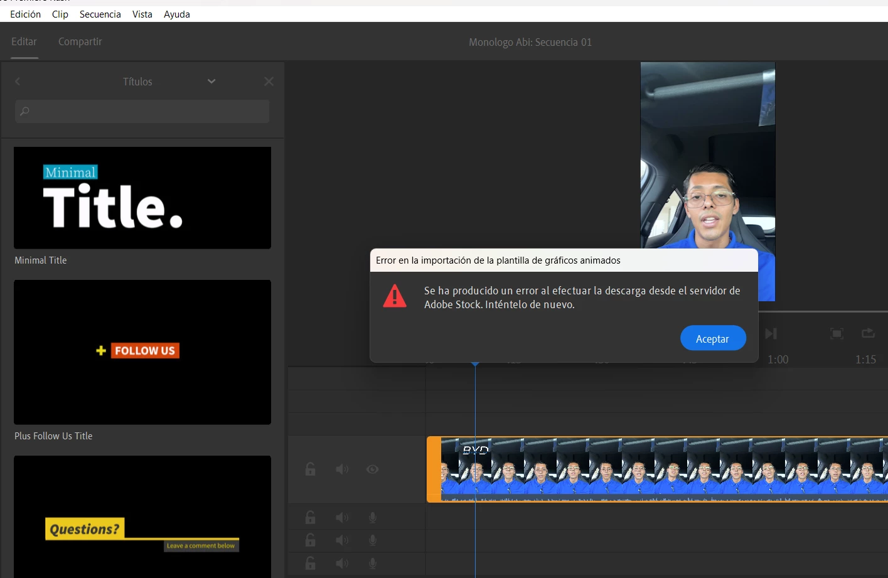Image resolution: width=888 pixels, height=578 pixels.
Task: Click the orange left handle of clip
Action: 434,469
